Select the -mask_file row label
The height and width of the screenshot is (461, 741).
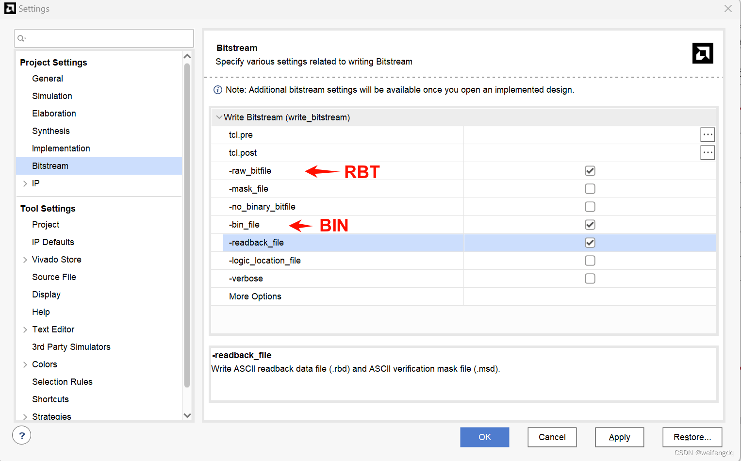248,189
